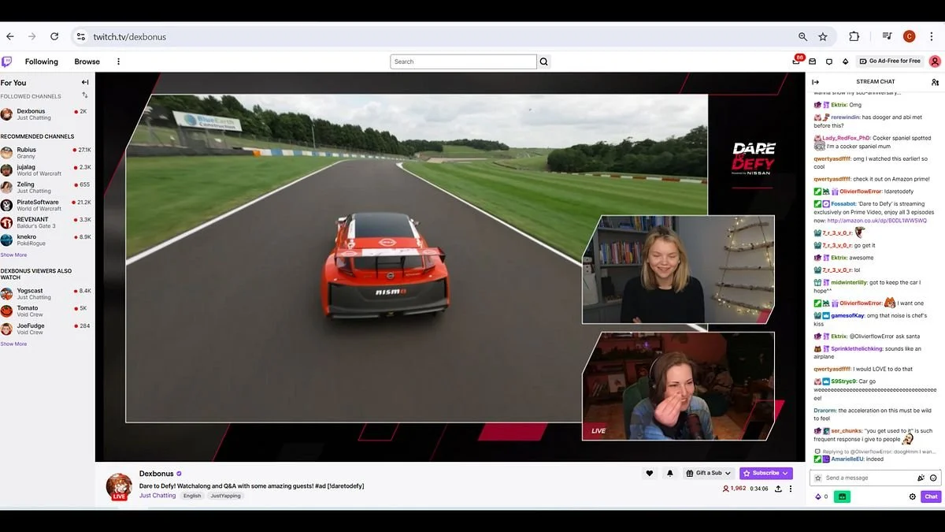Image resolution: width=945 pixels, height=532 pixels.
Task: Click the Bits diamond icon in top bar
Action: tap(846, 61)
